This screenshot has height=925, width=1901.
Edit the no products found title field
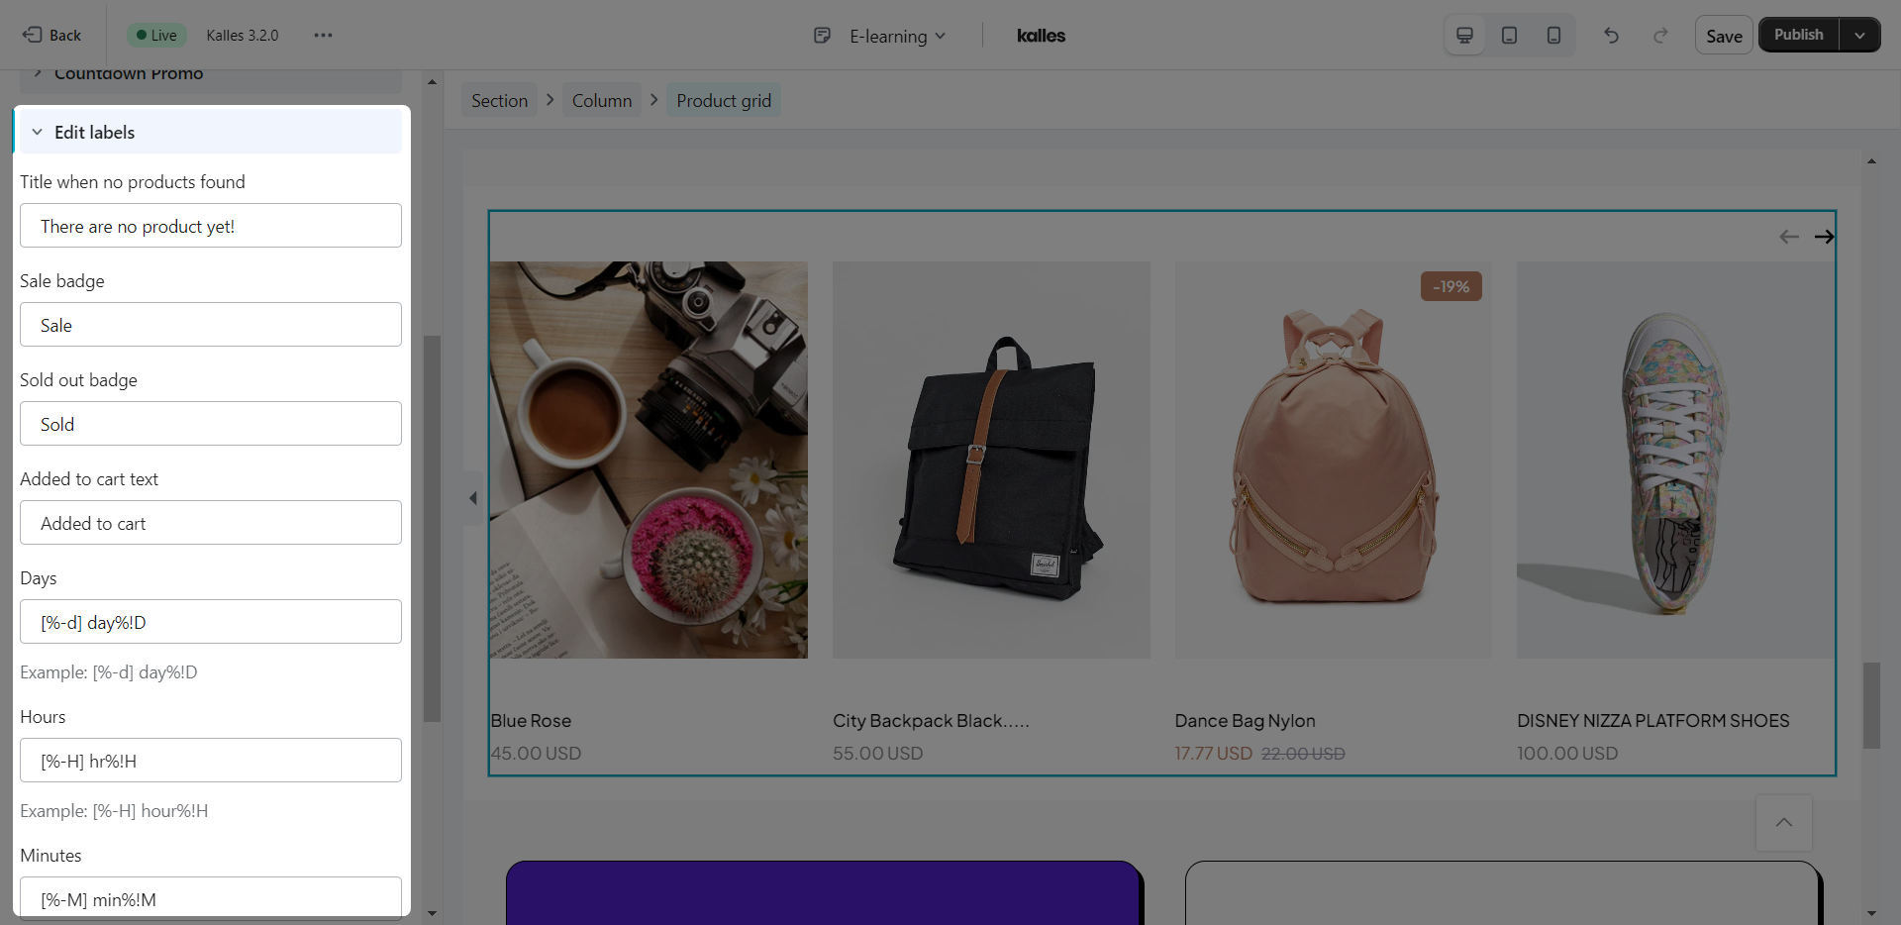click(211, 226)
